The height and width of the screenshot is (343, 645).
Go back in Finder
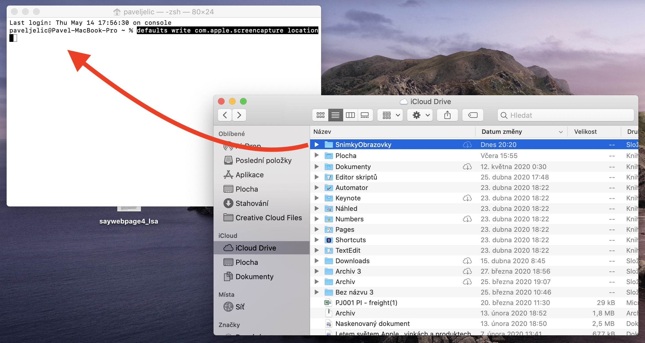(x=225, y=115)
